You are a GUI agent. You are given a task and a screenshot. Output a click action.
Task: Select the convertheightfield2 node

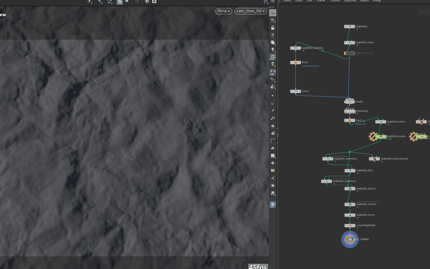point(350,225)
